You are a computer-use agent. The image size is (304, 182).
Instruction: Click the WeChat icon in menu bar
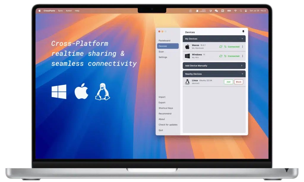click(216, 11)
